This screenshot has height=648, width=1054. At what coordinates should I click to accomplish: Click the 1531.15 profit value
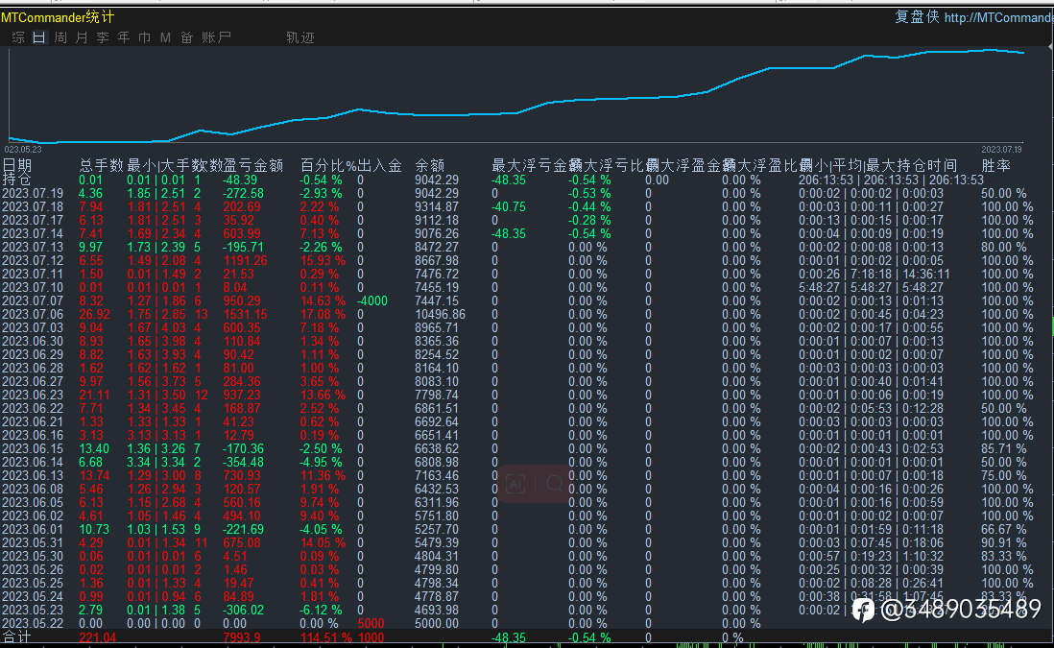pos(245,315)
